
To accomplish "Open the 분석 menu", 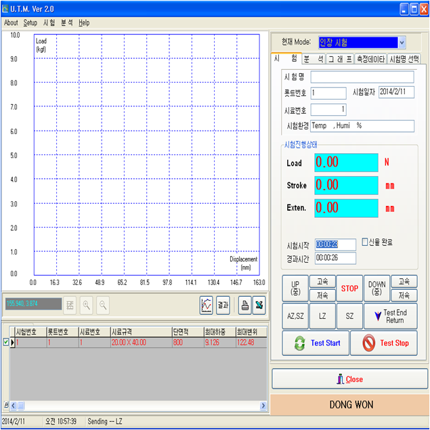I will (66, 23).
